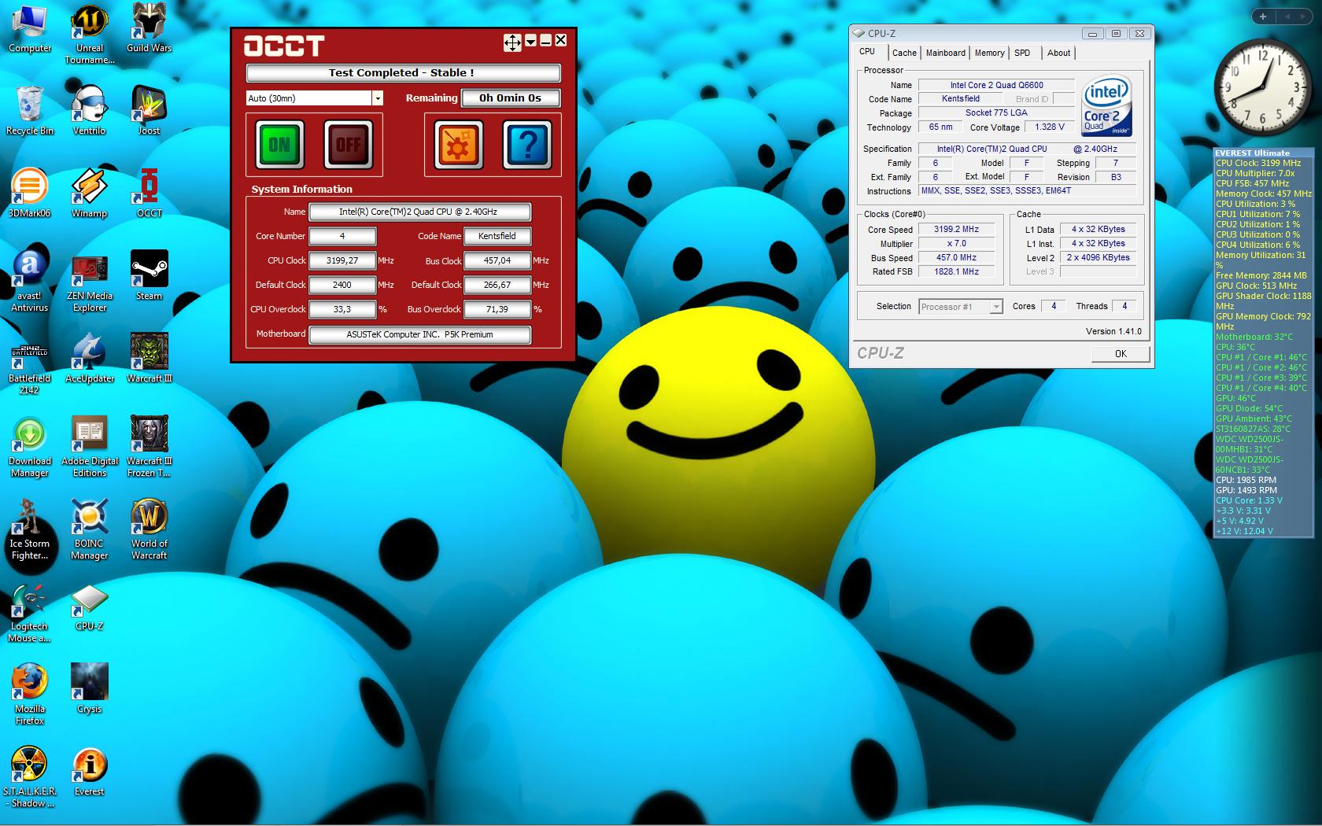1322x826 pixels.
Task: Launch the Warcraft III shortcut
Action: 150,359
